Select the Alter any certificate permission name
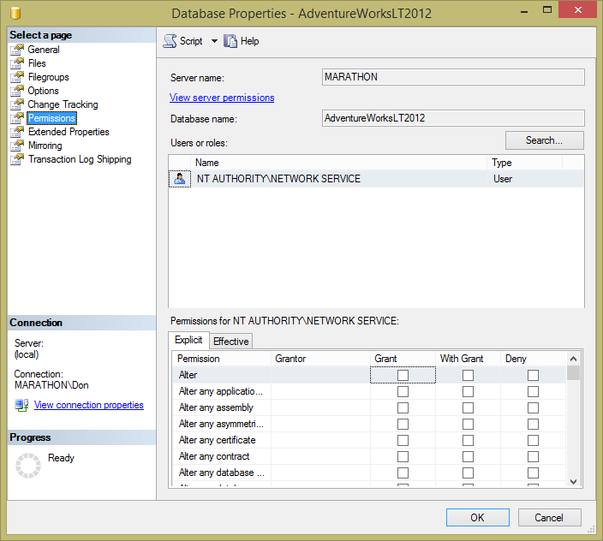Image resolution: width=603 pixels, height=541 pixels. (x=217, y=440)
